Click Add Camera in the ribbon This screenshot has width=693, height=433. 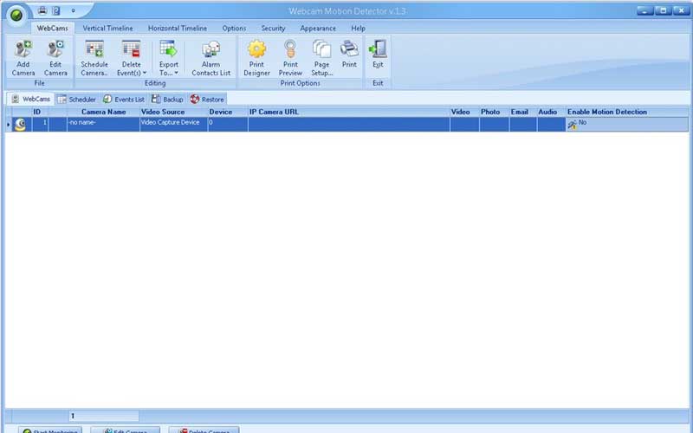pyautogui.click(x=23, y=58)
